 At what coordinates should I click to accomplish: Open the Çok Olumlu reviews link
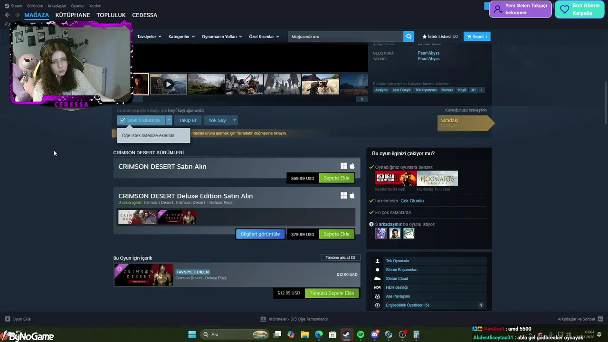click(412, 201)
